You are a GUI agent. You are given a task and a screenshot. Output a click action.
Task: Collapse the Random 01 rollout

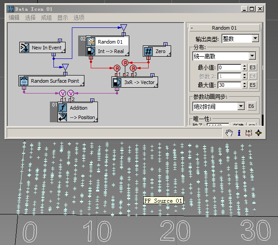click(225, 28)
